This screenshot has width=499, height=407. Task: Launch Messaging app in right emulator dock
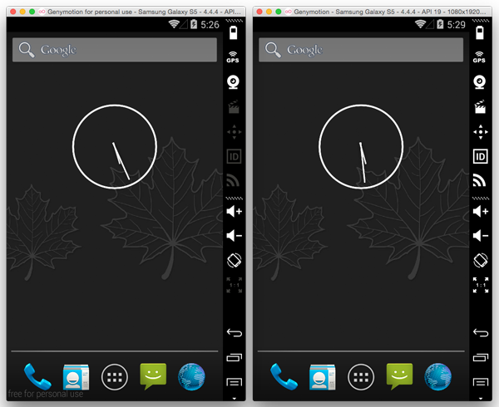coord(399,376)
